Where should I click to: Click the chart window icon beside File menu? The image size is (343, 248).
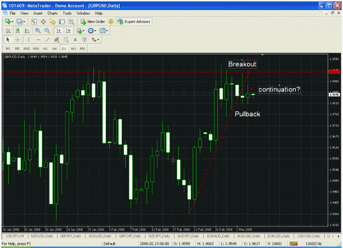tap(5, 13)
